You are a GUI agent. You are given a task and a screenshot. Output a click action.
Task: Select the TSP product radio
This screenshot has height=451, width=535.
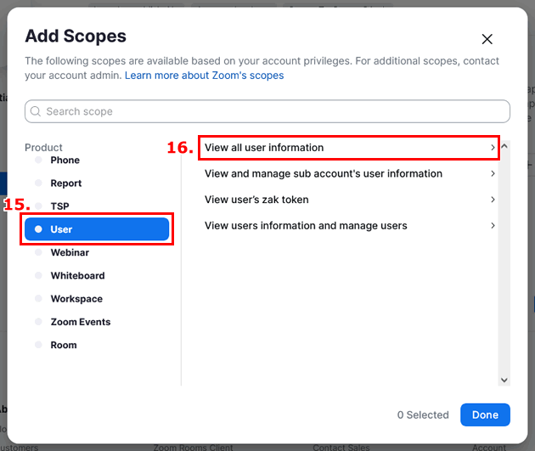[x=38, y=206]
